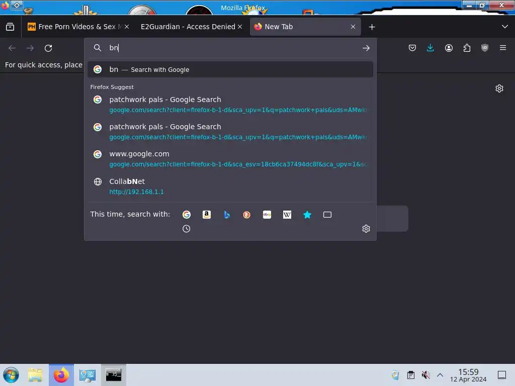Search this time with DuckDuckGo
Viewport: 515px width, 386px height.
246,214
